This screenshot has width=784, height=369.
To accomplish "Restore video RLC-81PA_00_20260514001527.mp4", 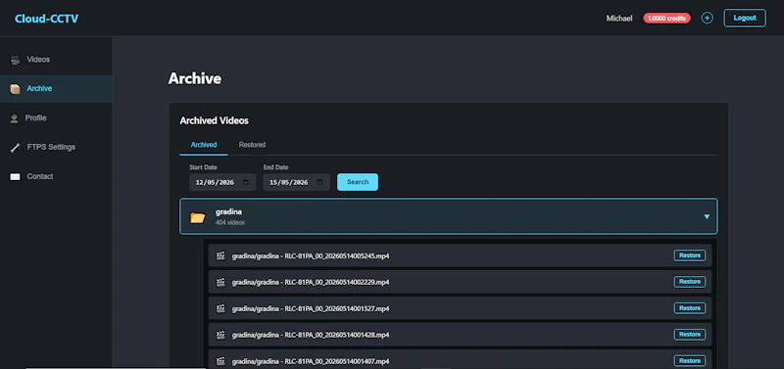I will click(x=690, y=308).
